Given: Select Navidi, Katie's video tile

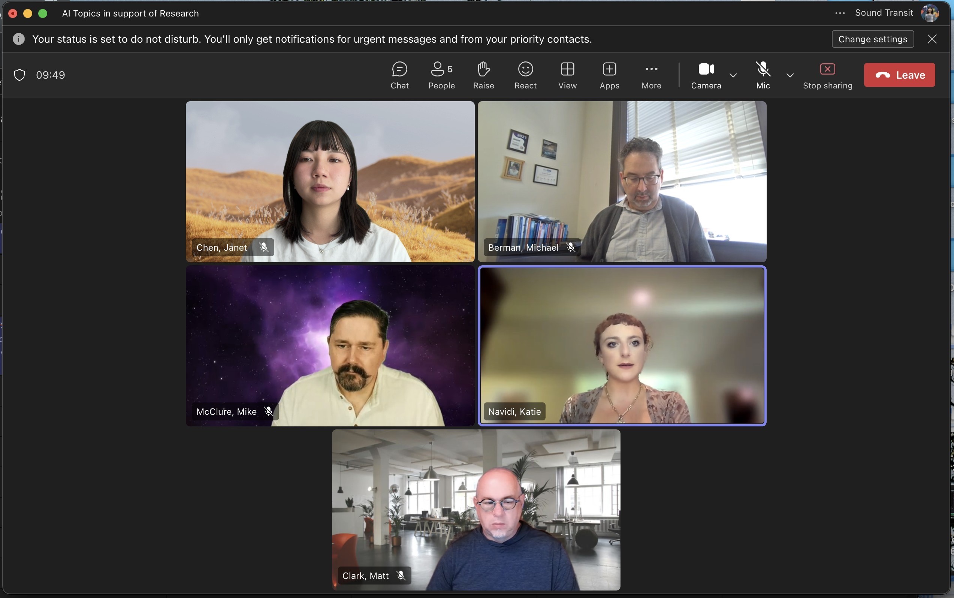Looking at the screenshot, I should coord(622,346).
